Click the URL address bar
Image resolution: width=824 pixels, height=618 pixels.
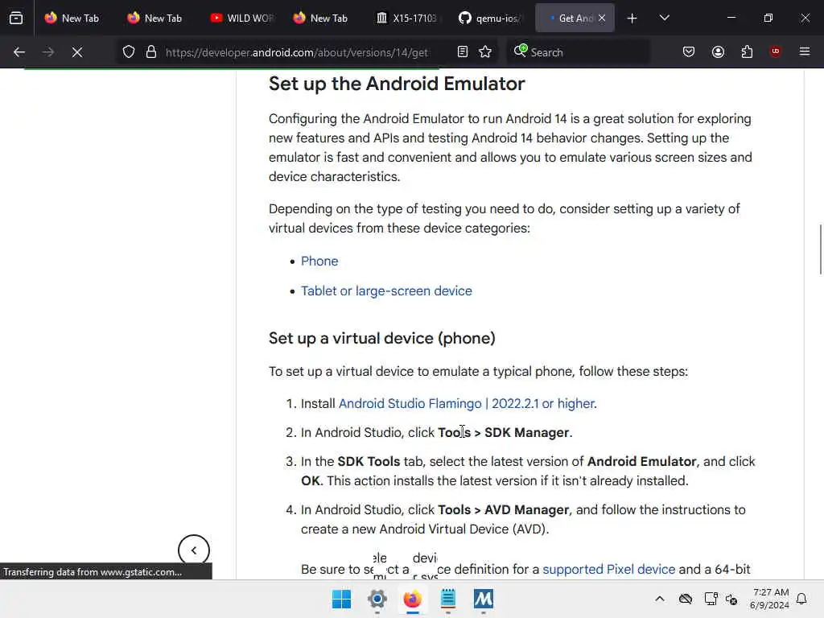[x=297, y=52]
